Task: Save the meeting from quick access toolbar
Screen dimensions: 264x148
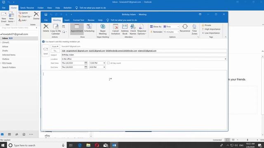Action: [x=46, y=14]
